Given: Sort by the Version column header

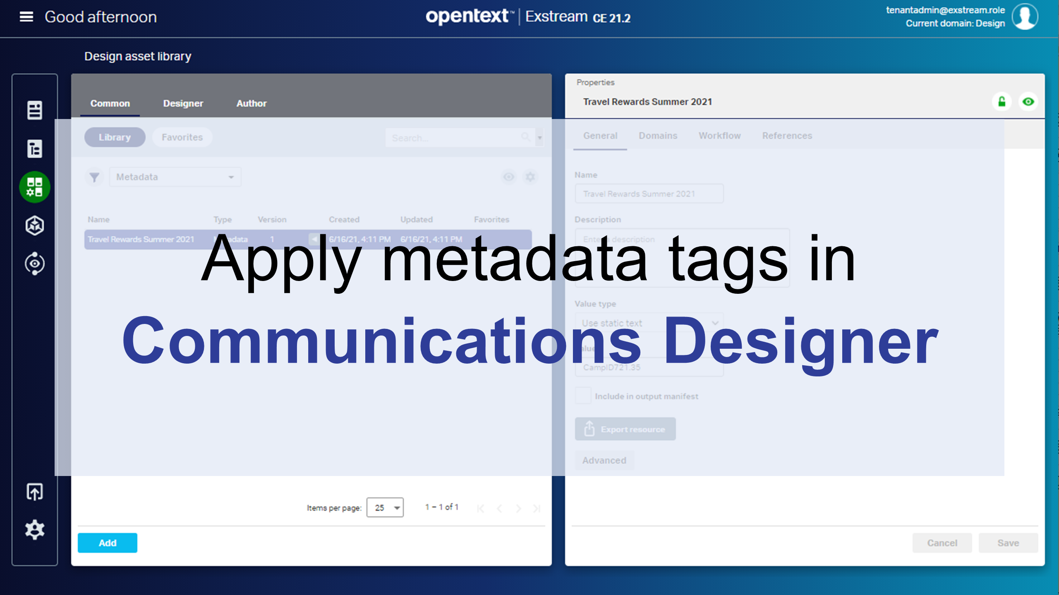Looking at the screenshot, I should [272, 219].
